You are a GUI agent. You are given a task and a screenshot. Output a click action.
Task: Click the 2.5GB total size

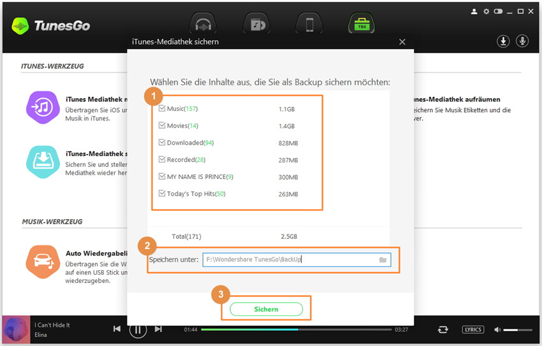(289, 236)
